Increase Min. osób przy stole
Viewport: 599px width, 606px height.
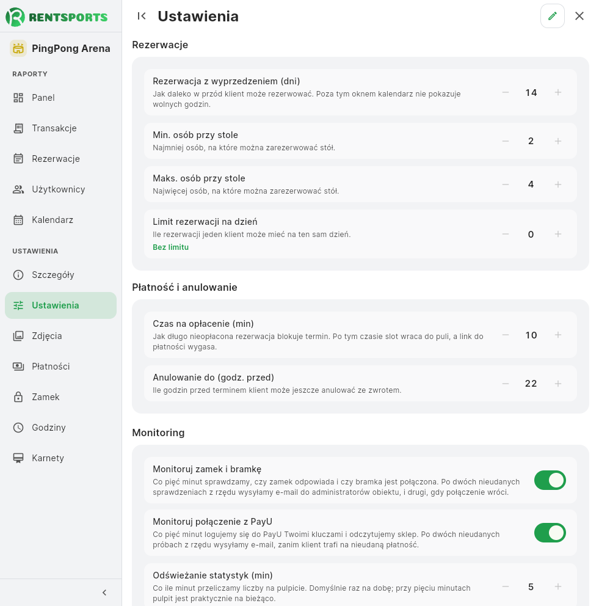pyautogui.click(x=558, y=141)
